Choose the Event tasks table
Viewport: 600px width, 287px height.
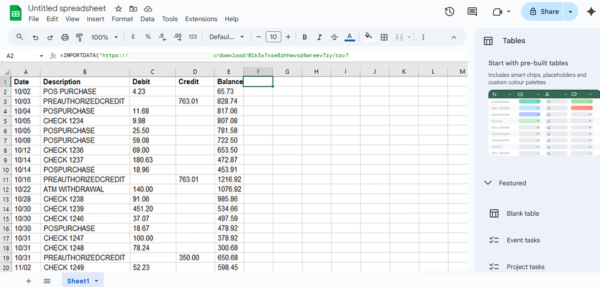click(x=523, y=240)
